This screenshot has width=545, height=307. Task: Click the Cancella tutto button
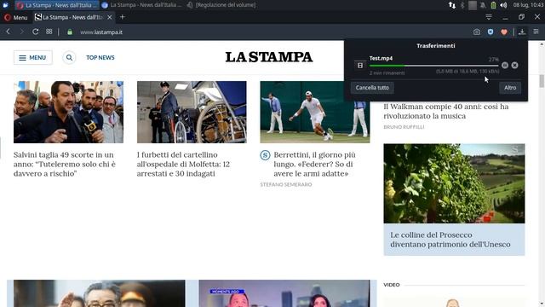[x=372, y=88]
